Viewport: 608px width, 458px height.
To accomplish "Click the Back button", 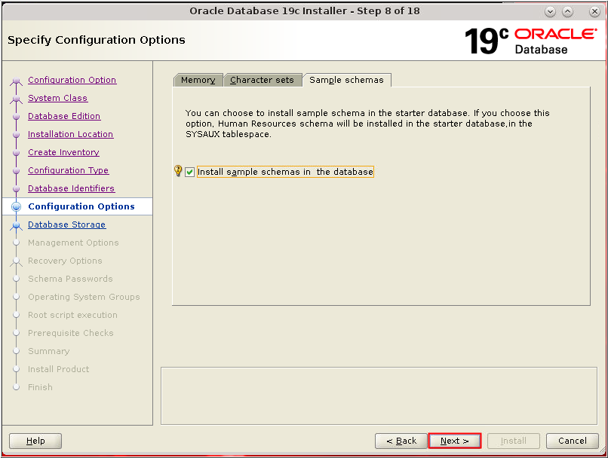I will (x=401, y=441).
